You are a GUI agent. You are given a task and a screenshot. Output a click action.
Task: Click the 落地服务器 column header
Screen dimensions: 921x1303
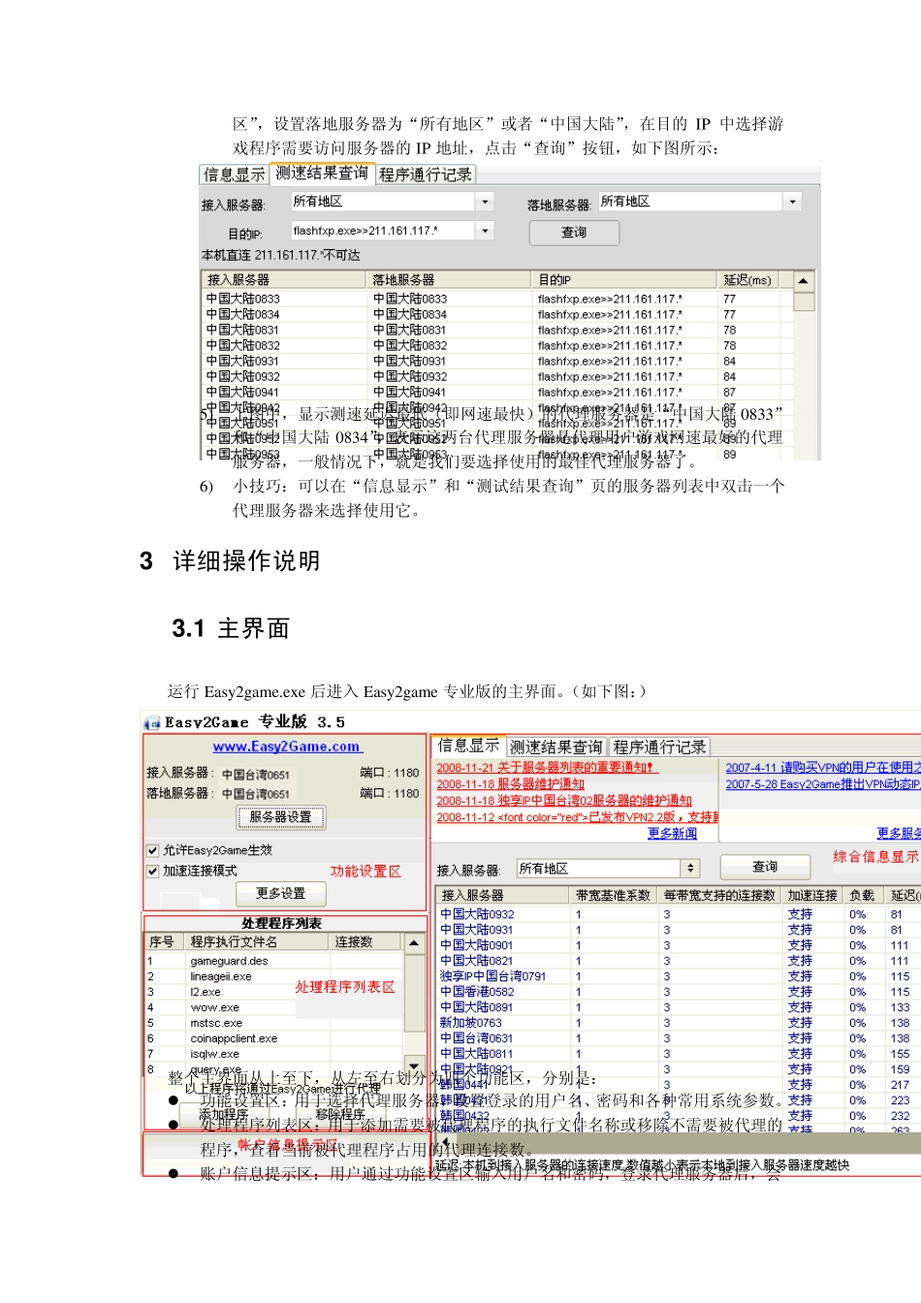point(451,280)
